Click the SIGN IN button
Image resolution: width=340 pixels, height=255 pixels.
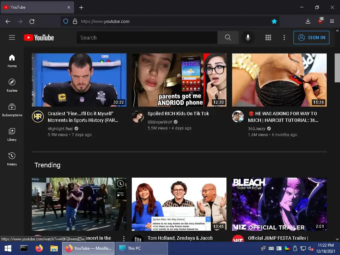[311, 38]
